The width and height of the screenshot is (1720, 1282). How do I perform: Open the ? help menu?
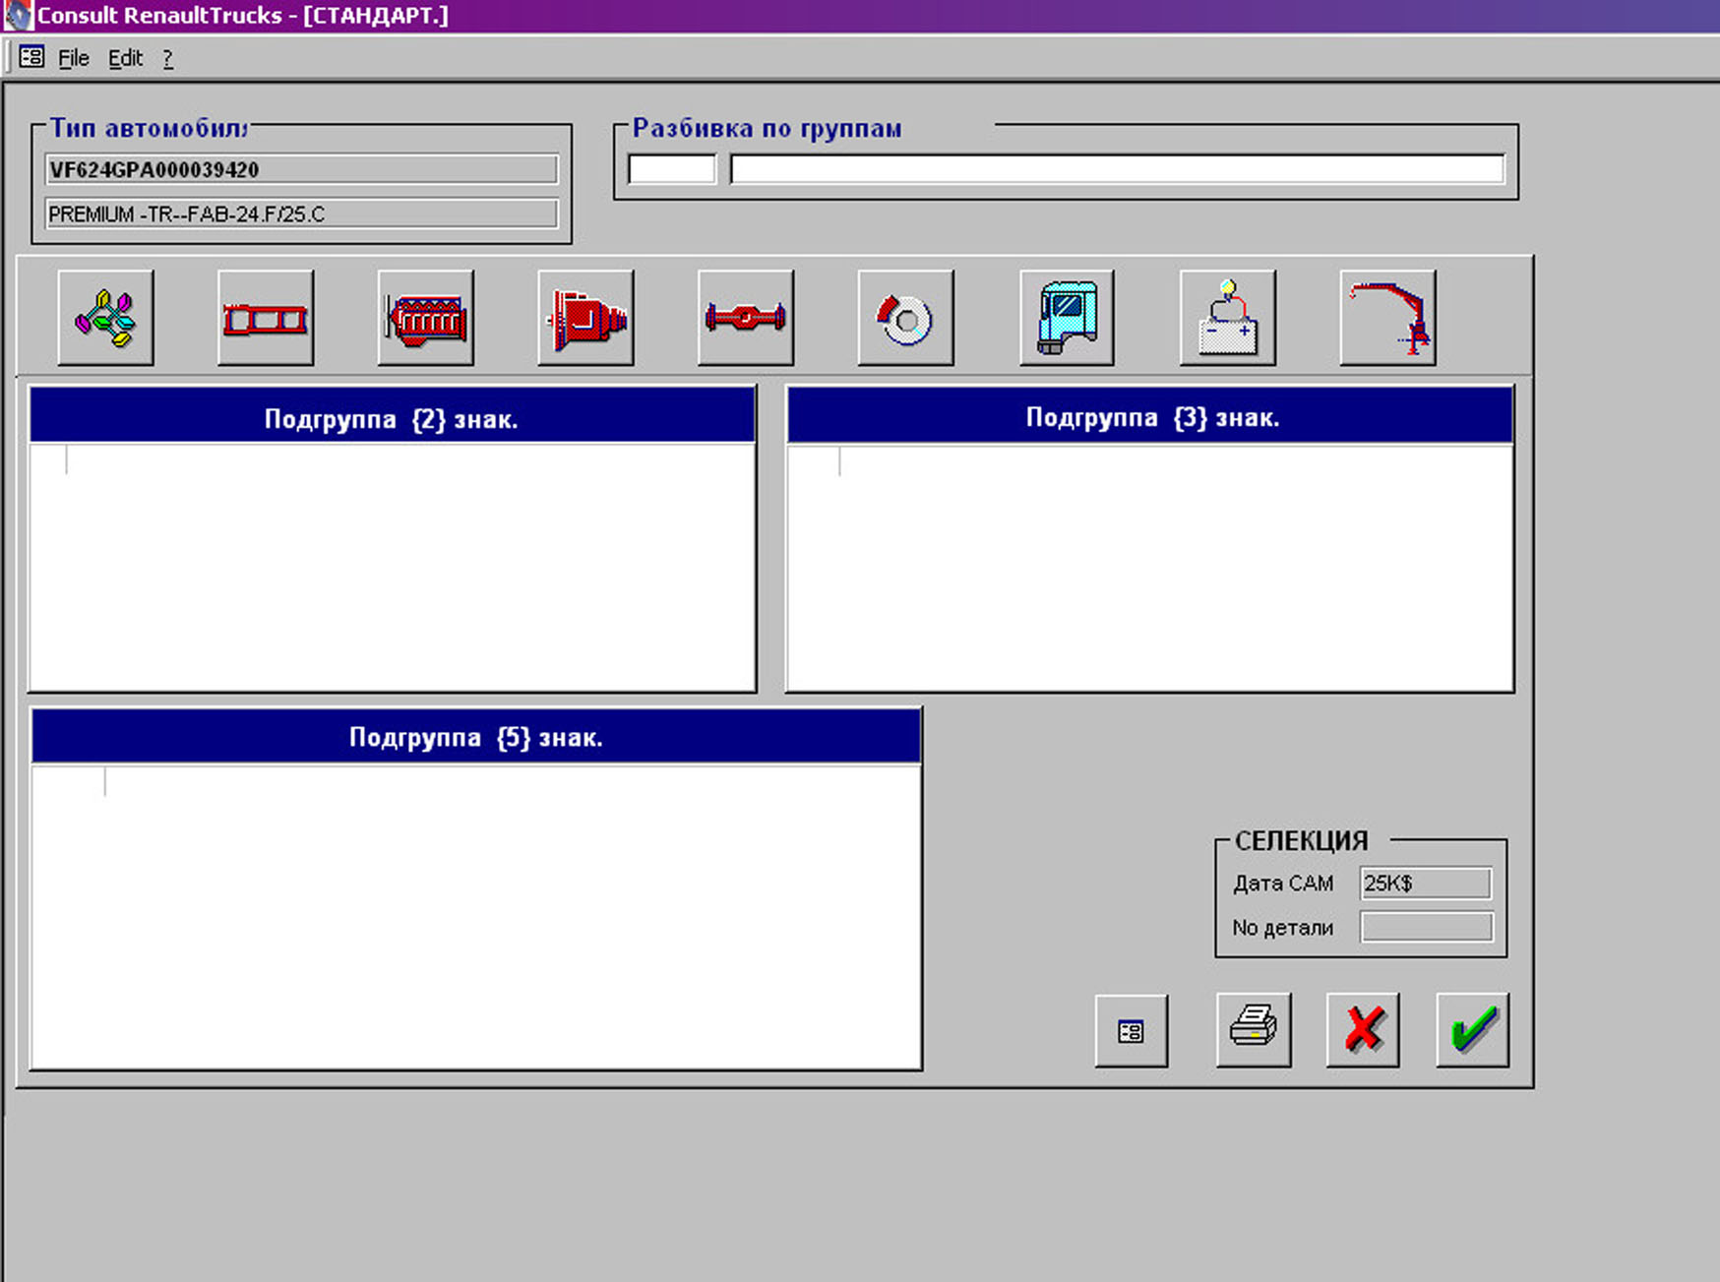pos(168,58)
